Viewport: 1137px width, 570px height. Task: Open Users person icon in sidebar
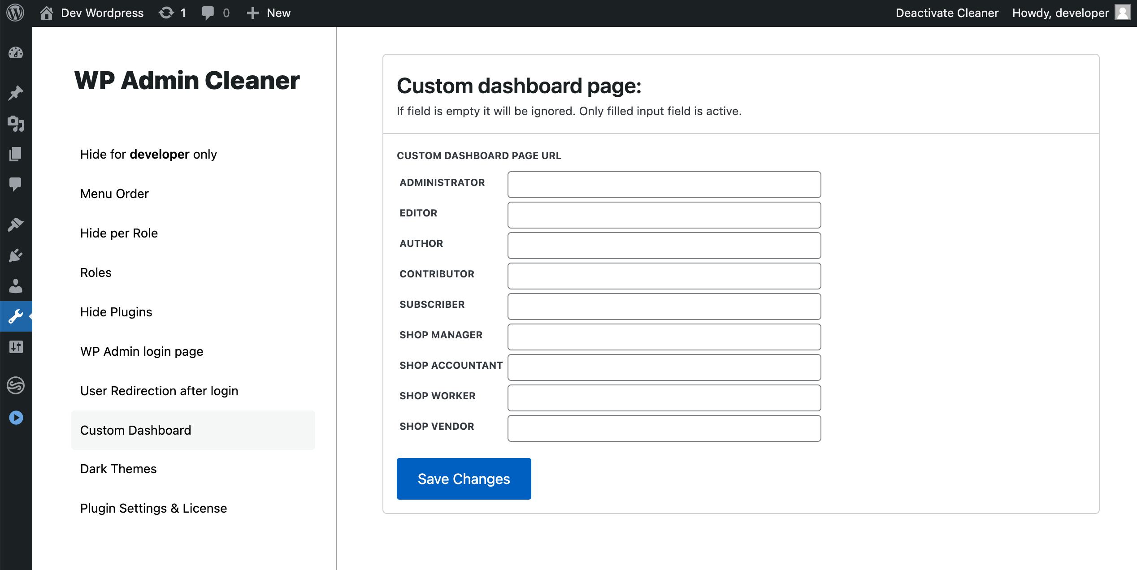coord(16,286)
